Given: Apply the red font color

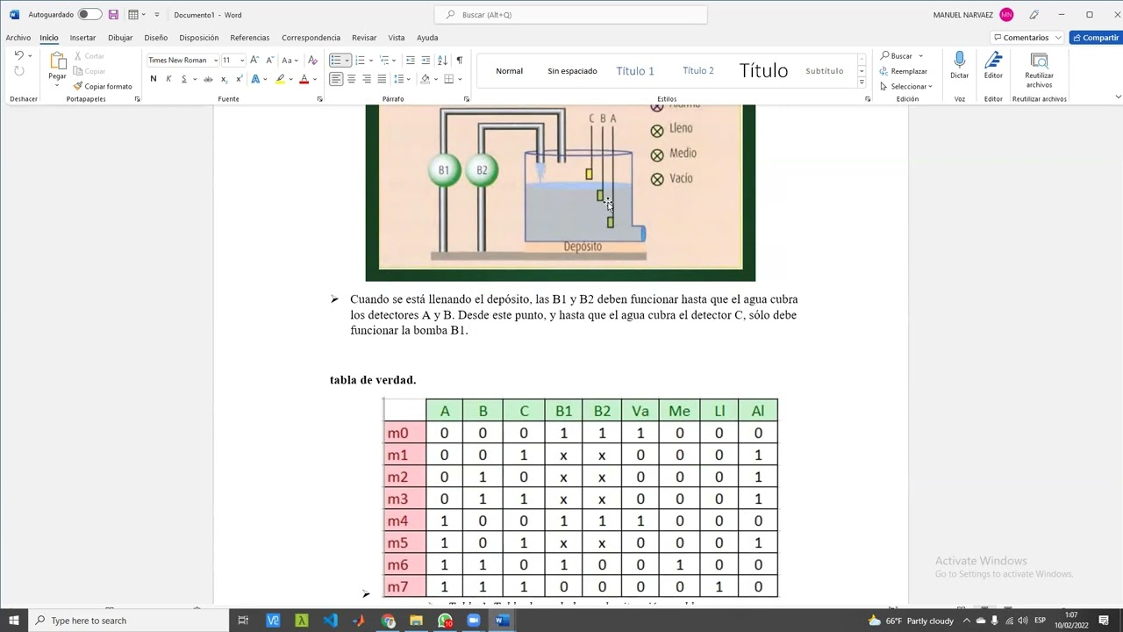Looking at the screenshot, I should pos(304,79).
